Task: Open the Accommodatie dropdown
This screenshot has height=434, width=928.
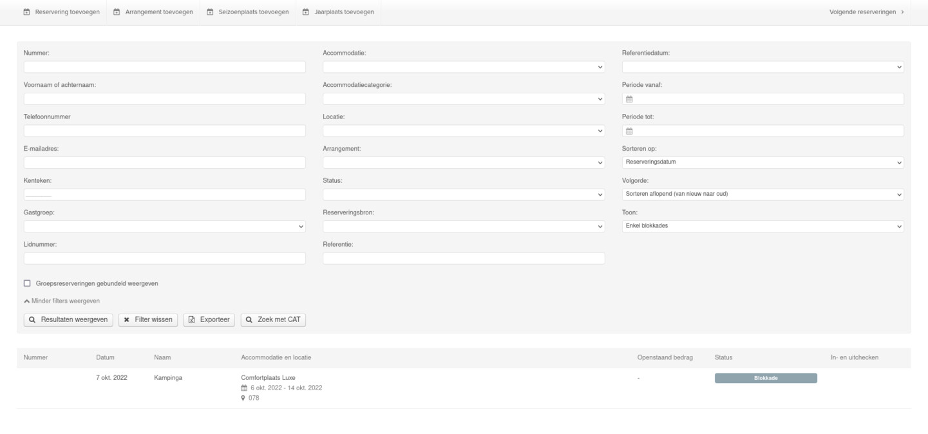Action: point(464,67)
